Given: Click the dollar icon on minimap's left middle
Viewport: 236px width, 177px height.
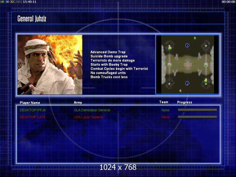Looking at the screenshot, I should tap(169, 65).
